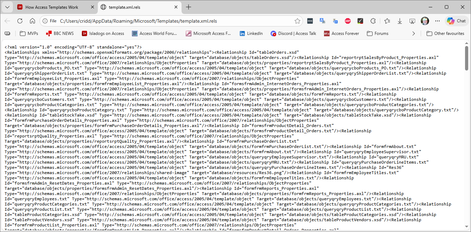The width and height of the screenshot is (471, 232).
Task: Open the Access World Forums bookmark
Action: pyautogui.click(x=155, y=33)
